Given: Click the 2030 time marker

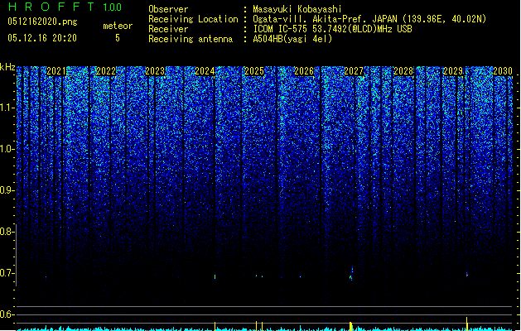Looking at the screenshot, I should point(503,71).
